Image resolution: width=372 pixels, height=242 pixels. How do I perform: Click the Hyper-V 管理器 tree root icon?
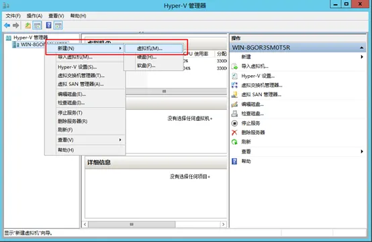point(9,38)
